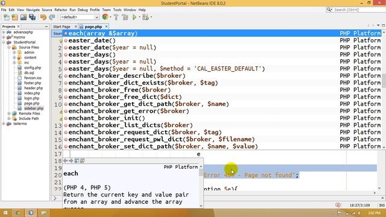Expand the Remote Files node
The image size is (386, 217).
[x=9, y=113]
